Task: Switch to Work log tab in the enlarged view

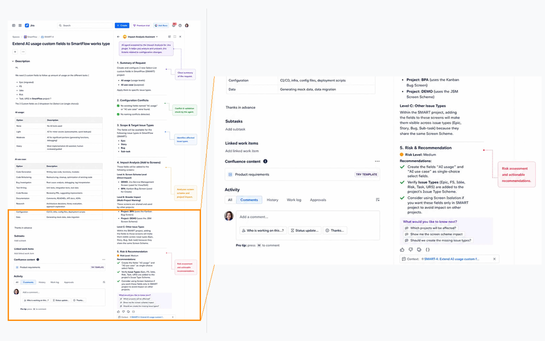Action: click(x=294, y=199)
